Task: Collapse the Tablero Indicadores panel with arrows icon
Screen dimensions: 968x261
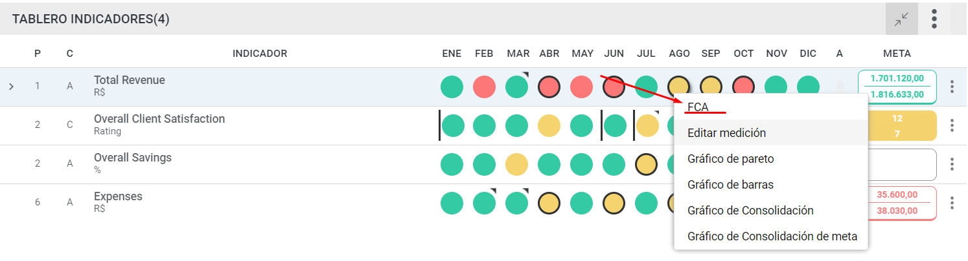Action: click(x=901, y=19)
